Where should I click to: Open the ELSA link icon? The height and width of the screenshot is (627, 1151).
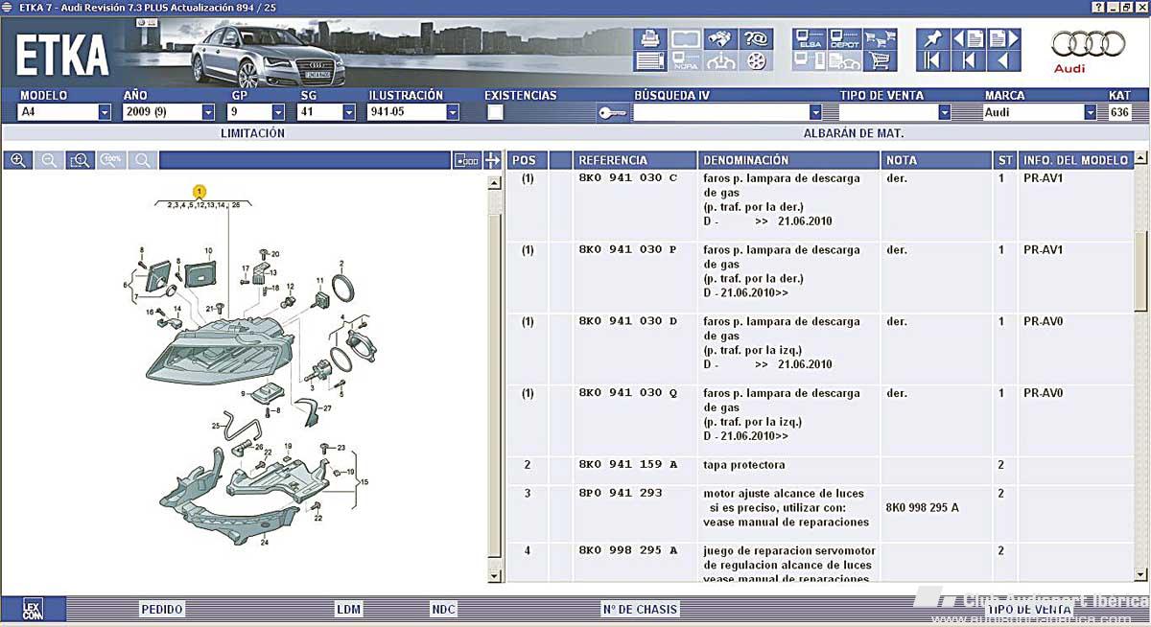[x=809, y=39]
